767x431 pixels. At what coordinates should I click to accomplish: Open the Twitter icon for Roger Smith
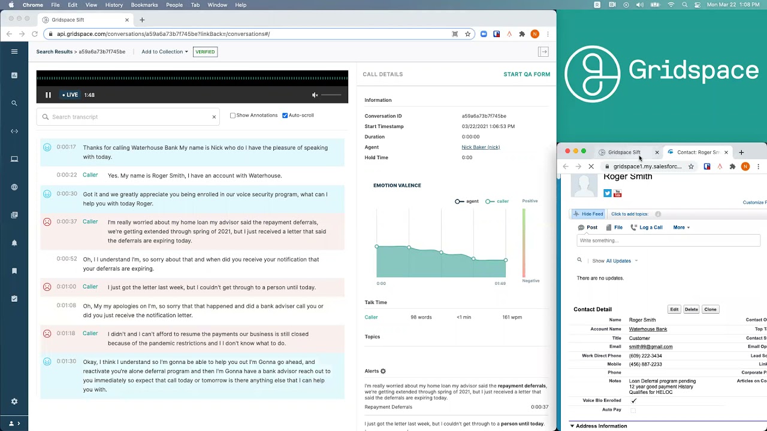point(607,193)
